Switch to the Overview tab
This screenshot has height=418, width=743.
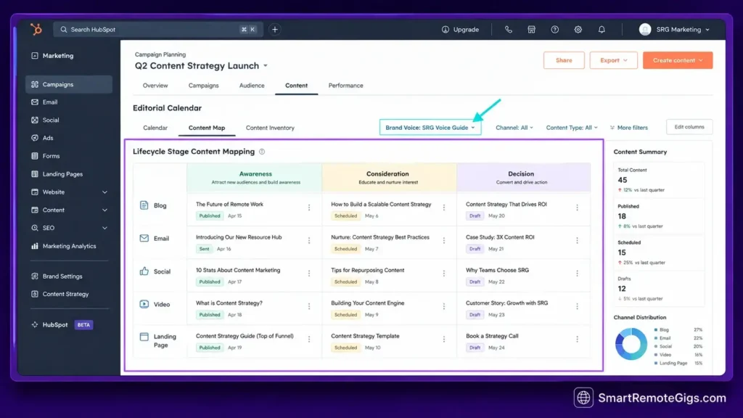click(155, 86)
